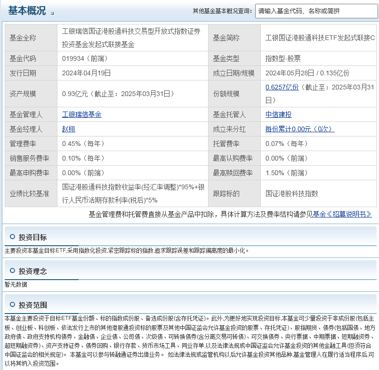Click the 最高申购费率 label cell
The image size is (379, 370).
[31, 173]
